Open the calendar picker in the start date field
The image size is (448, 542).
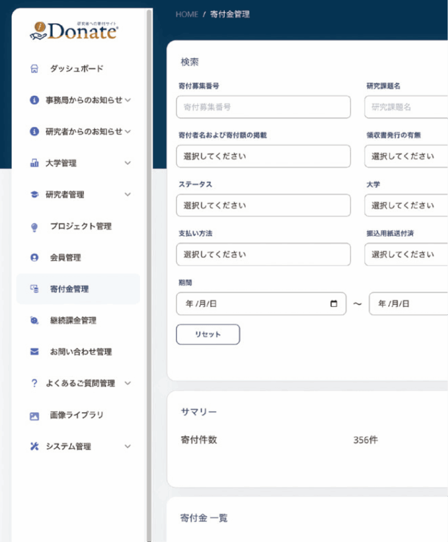tap(333, 304)
